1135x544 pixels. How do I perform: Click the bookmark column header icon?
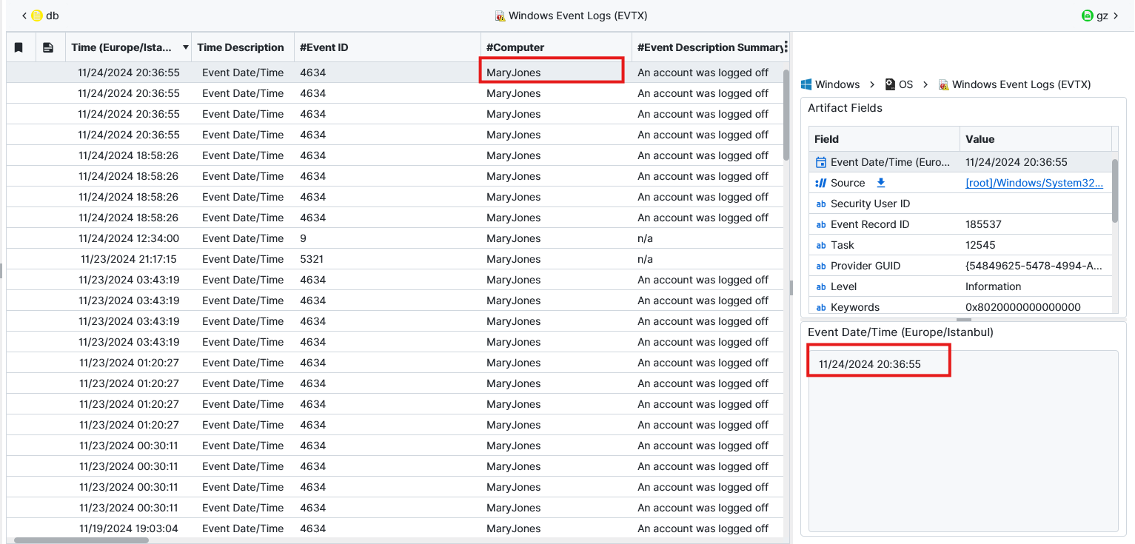point(19,47)
